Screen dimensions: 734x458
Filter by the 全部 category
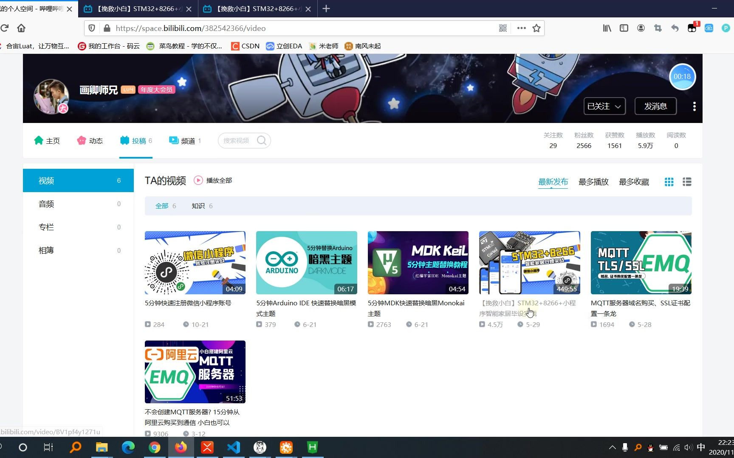coord(166,206)
